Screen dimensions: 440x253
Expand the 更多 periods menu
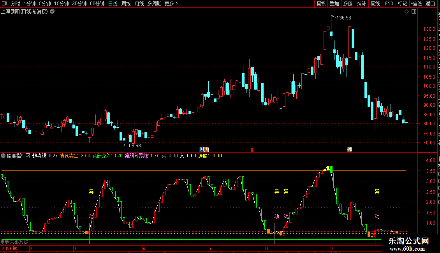tap(171, 4)
